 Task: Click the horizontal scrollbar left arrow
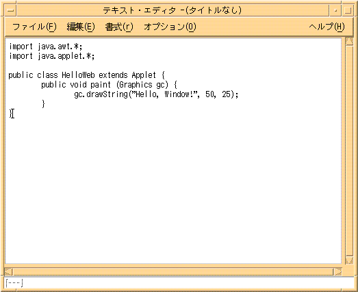point(9,271)
